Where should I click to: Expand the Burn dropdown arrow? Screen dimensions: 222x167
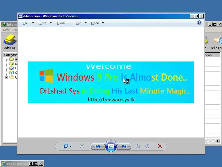(x=85, y=23)
